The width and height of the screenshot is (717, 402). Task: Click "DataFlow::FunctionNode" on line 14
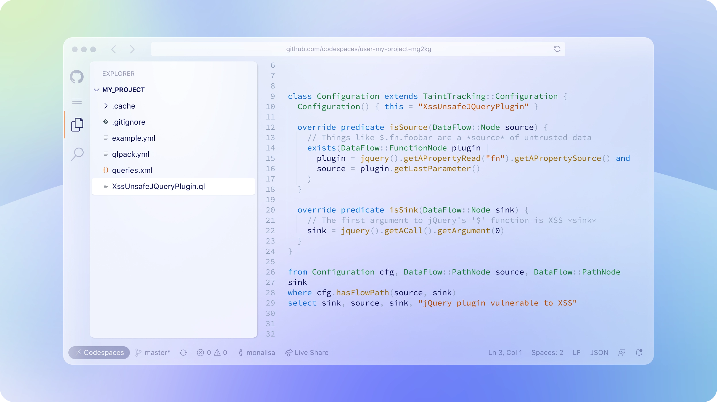click(394, 148)
